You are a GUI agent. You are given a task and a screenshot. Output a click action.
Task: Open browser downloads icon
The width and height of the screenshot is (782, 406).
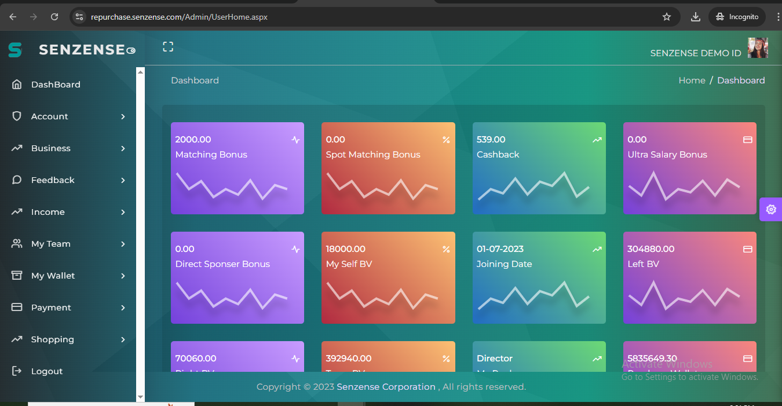(696, 17)
